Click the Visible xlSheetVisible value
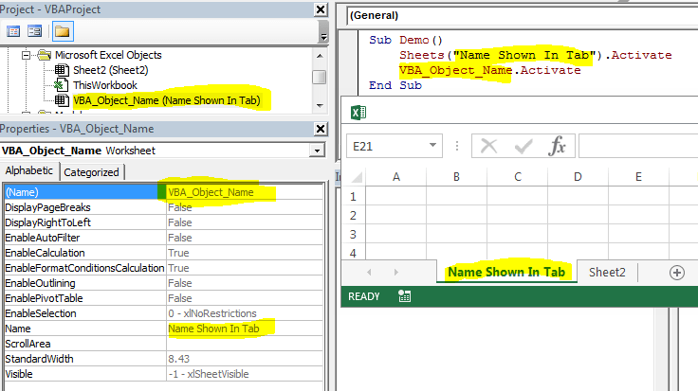The width and height of the screenshot is (698, 391). [x=244, y=374]
